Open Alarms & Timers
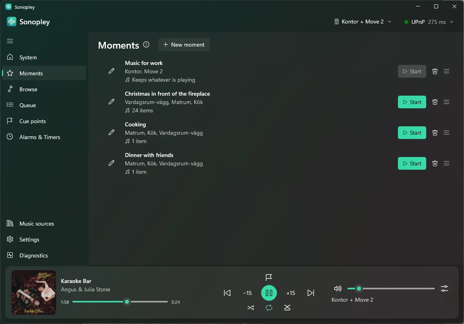This screenshot has width=464, height=324. coord(44,137)
